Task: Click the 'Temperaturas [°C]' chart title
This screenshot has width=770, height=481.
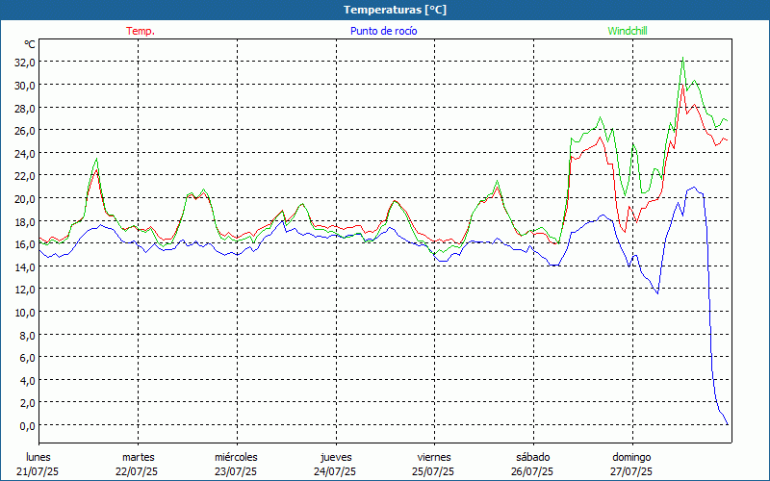Action: coord(395,10)
